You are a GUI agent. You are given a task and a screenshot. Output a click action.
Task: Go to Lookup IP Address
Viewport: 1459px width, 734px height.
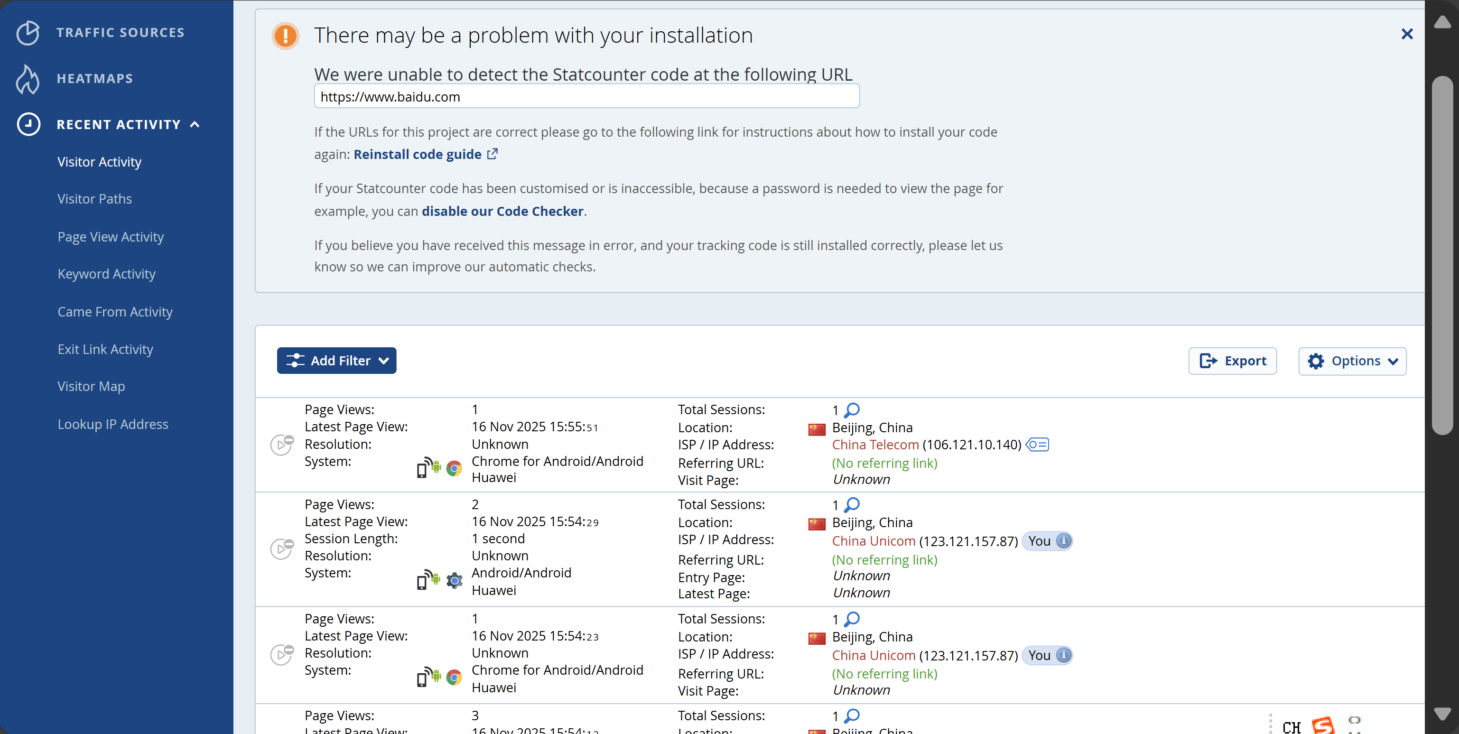point(113,424)
